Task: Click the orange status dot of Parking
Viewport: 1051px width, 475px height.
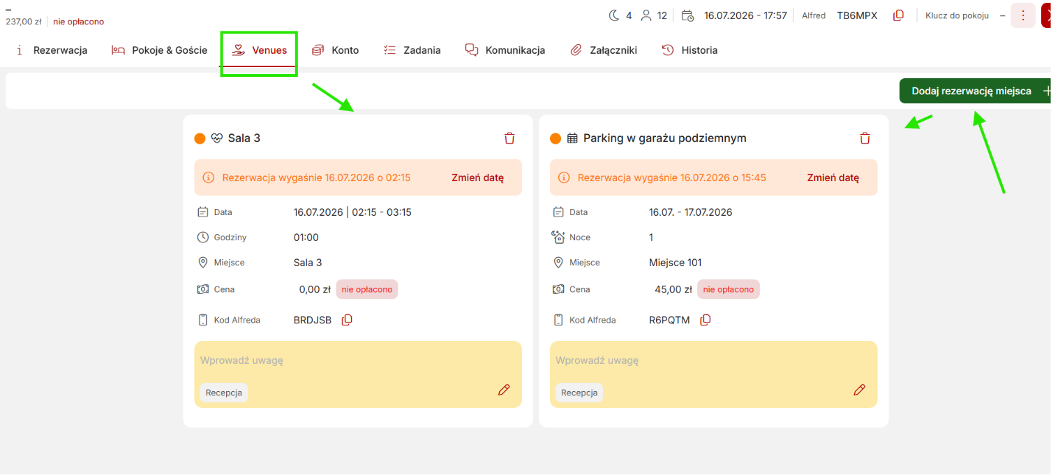Action: tap(556, 138)
